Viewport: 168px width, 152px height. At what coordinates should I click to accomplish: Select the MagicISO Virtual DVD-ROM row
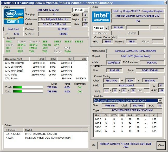click(x=46, y=138)
